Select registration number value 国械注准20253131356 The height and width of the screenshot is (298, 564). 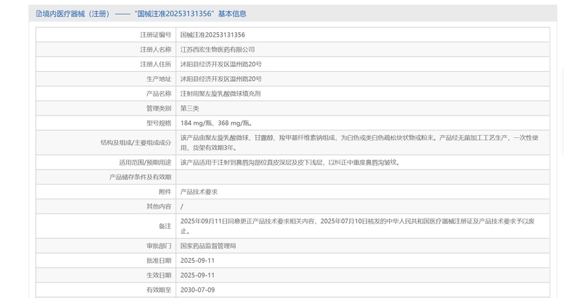coord(212,35)
